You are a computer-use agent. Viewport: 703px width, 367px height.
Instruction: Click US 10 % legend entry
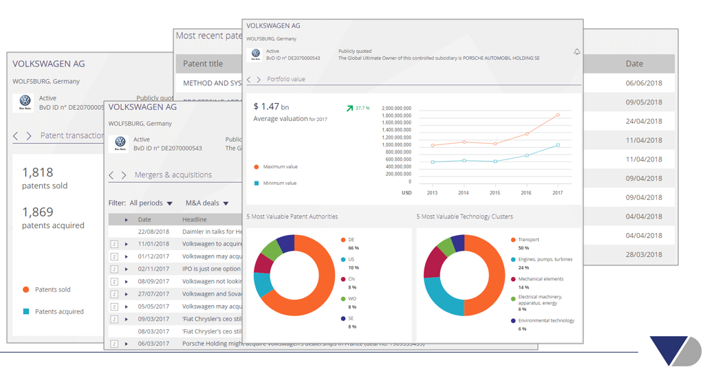[x=350, y=263]
